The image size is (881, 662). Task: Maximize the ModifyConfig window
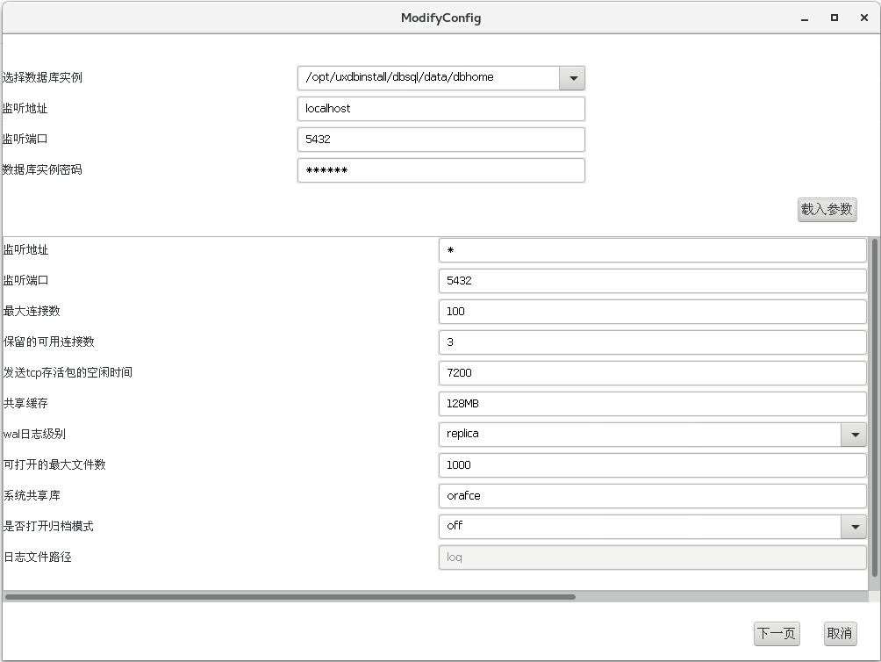[834, 18]
